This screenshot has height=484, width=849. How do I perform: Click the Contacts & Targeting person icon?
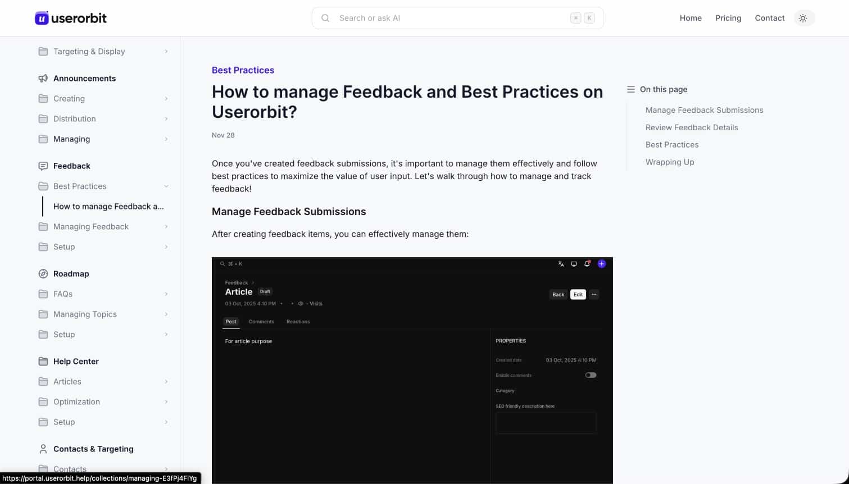(x=43, y=449)
